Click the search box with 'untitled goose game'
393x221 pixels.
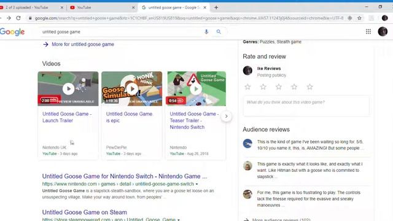pos(122,32)
